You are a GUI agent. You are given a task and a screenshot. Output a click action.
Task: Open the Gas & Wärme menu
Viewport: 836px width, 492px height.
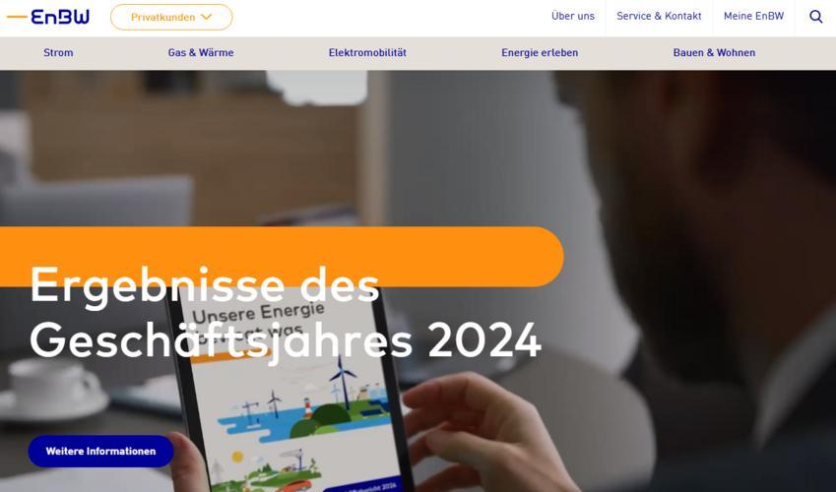201,53
